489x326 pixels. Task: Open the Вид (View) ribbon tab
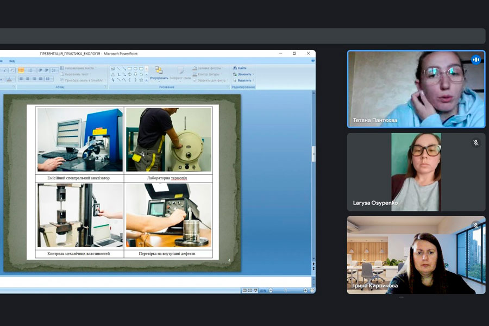pos(12,61)
